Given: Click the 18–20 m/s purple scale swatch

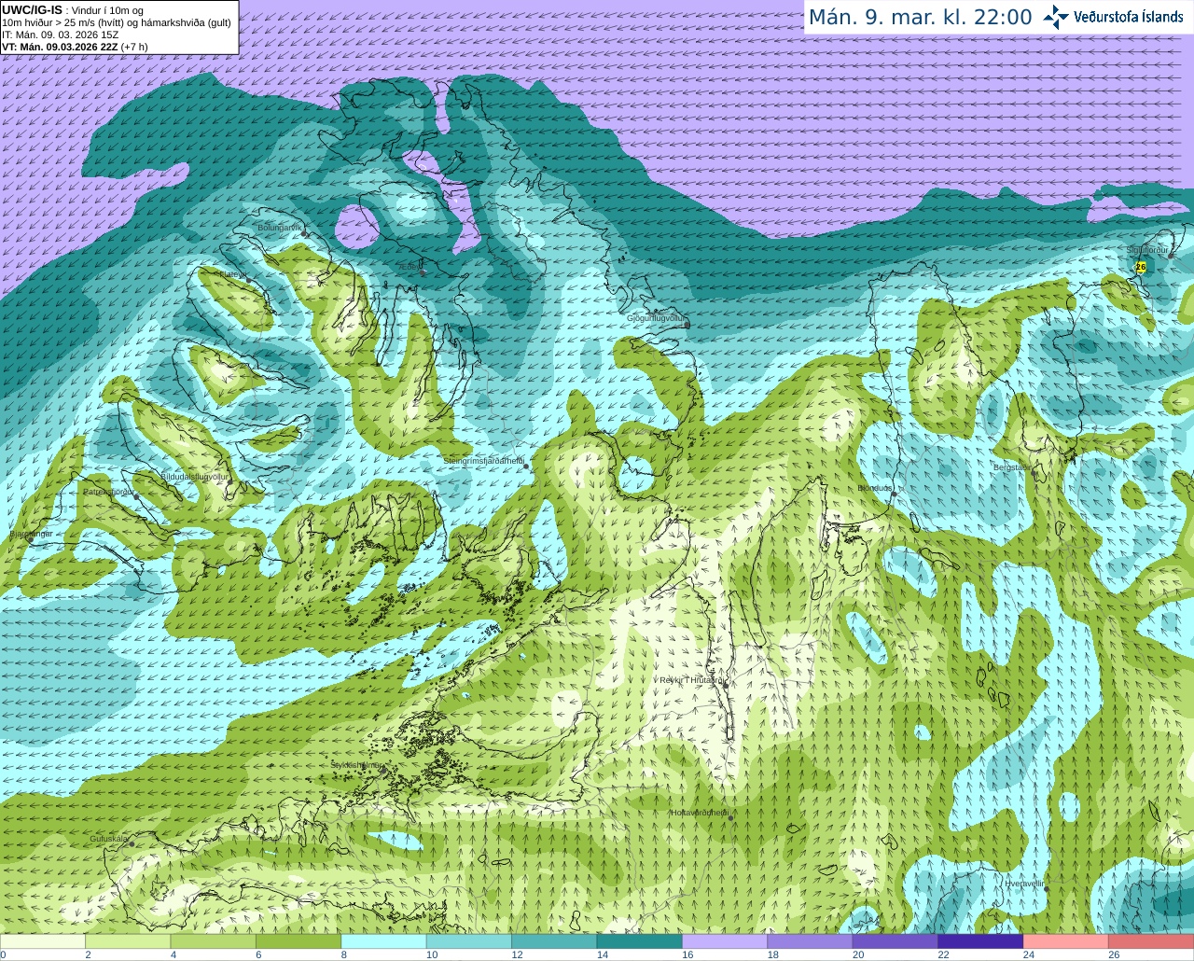Looking at the screenshot, I should 811,941.
